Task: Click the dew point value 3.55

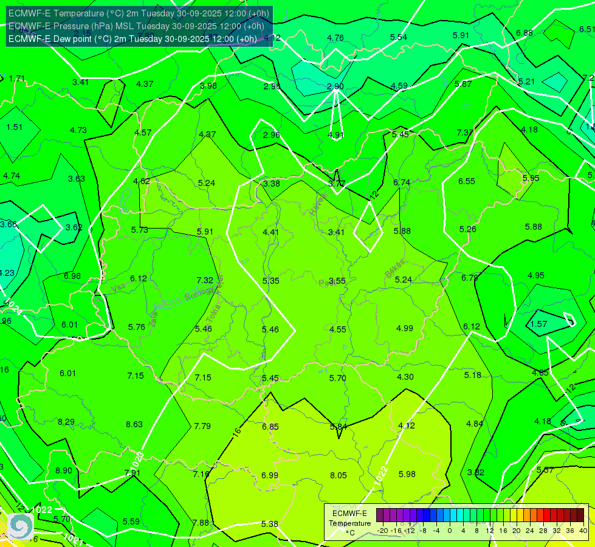Action: pyautogui.click(x=337, y=281)
